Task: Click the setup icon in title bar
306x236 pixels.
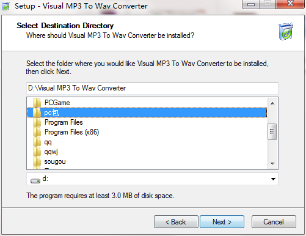Action: pos(6,6)
